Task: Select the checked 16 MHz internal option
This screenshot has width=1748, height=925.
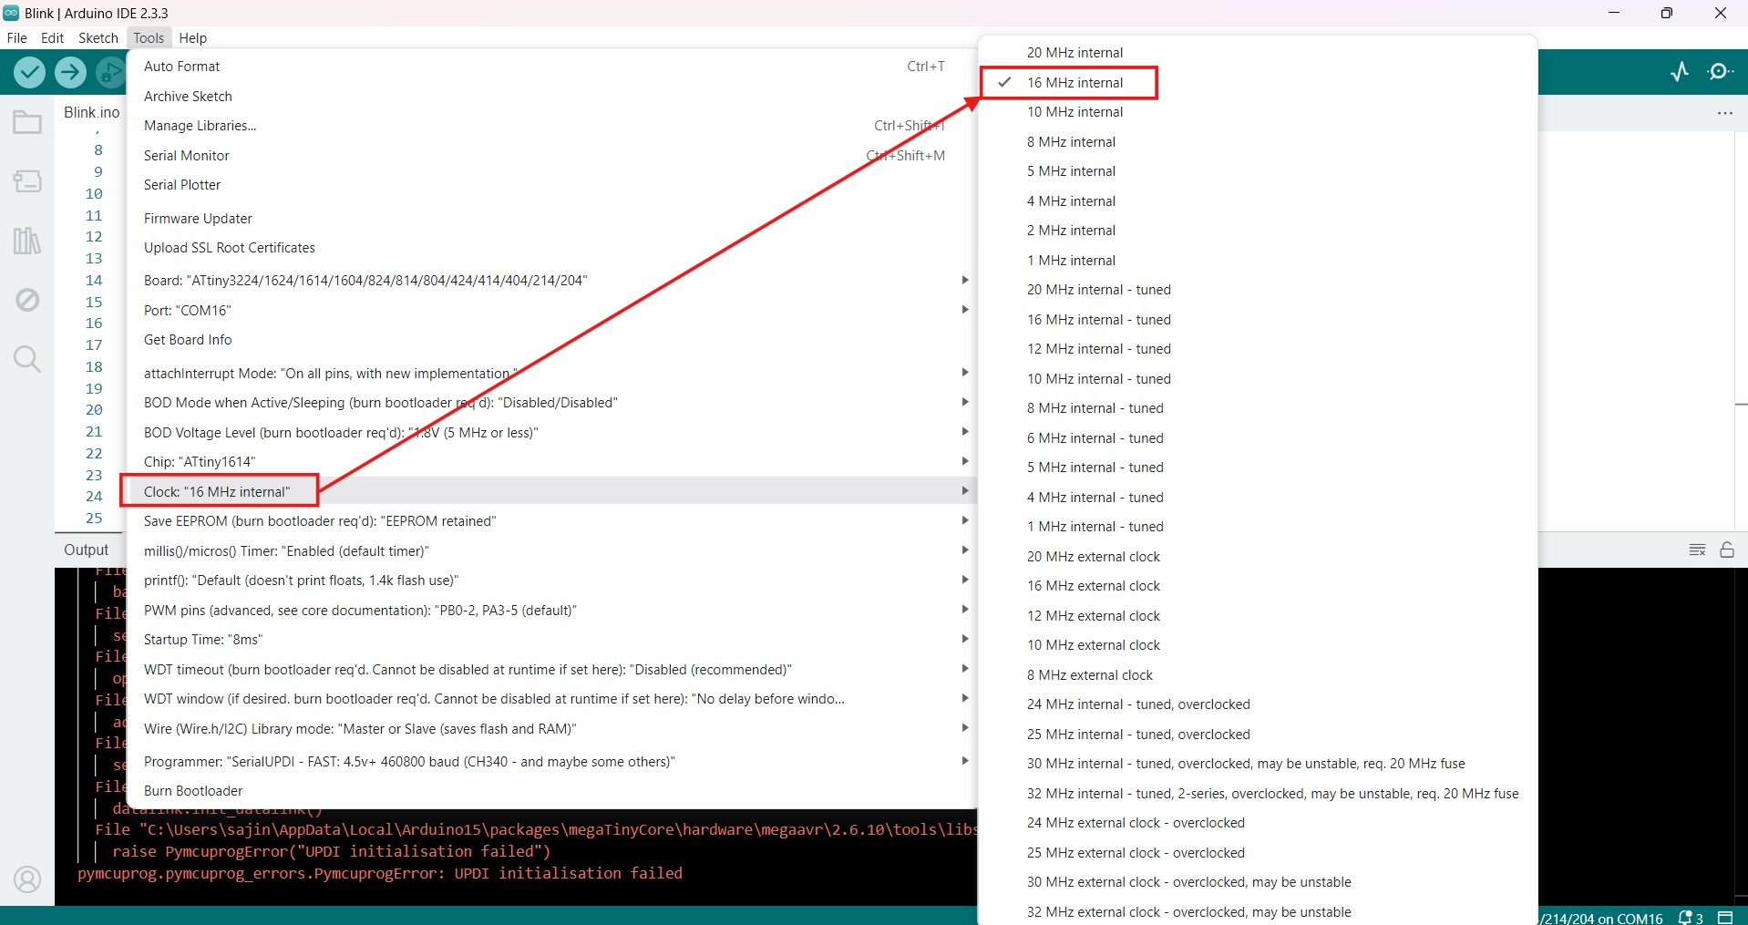Action: 1258,83
